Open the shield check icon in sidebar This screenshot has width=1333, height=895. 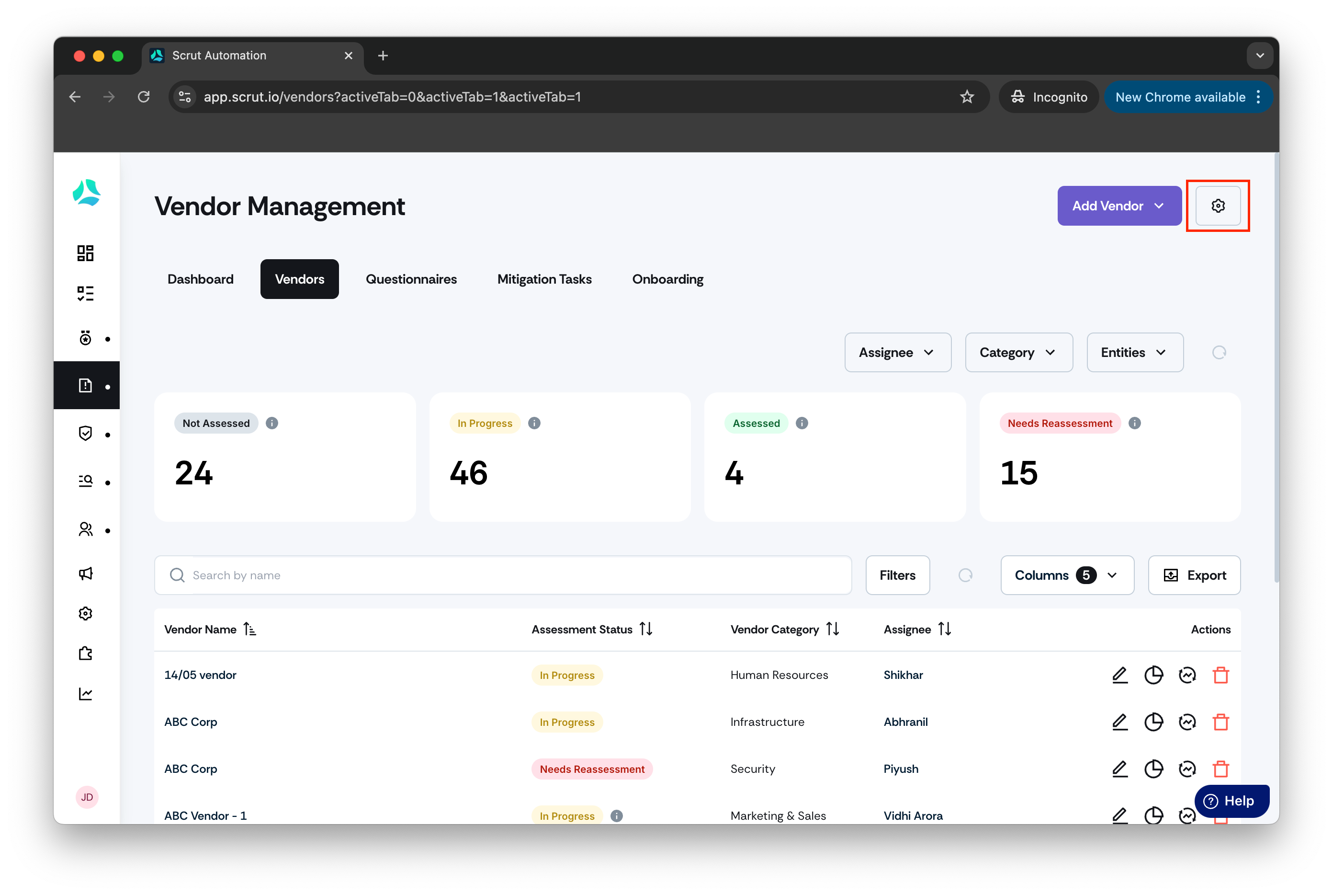(x=86, y=434)
